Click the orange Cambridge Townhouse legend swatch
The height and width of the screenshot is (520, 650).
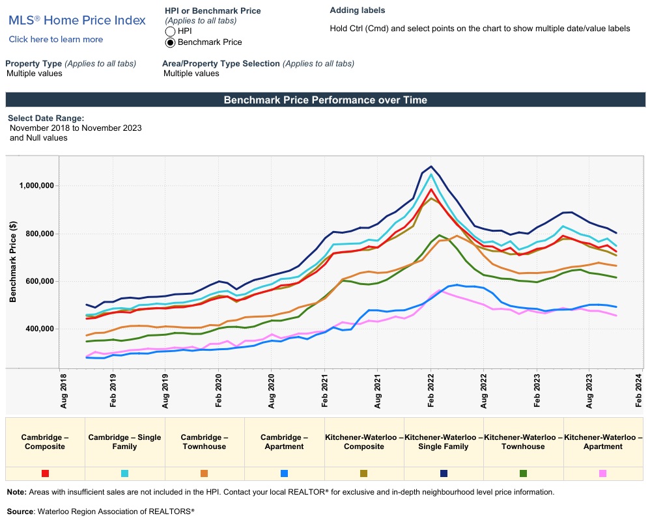pyautogui.click(x=204, y=474)
